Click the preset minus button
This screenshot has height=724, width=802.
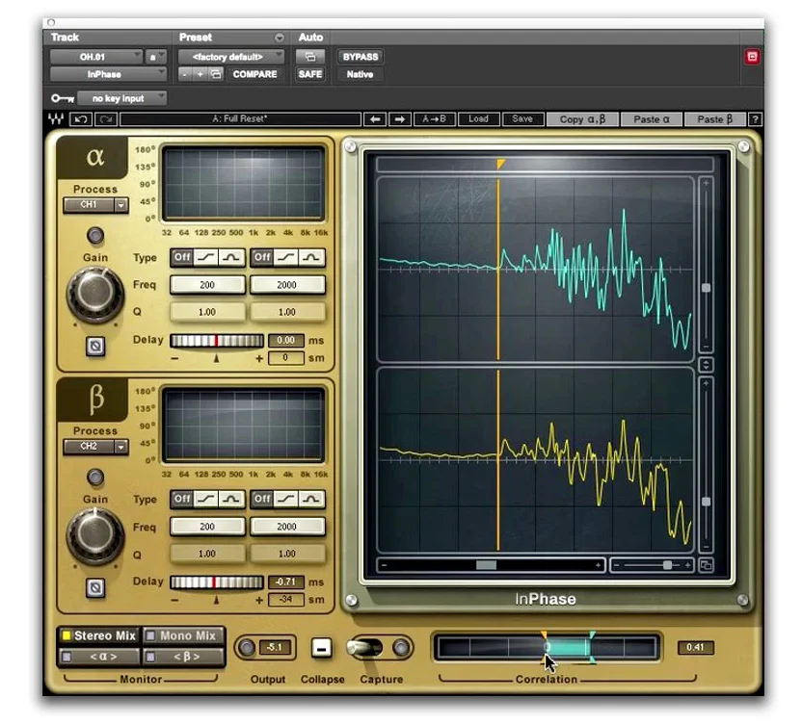coord(185,74)
